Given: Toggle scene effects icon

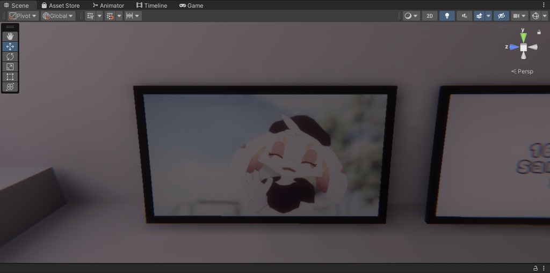Looking at the screenshot, I should point(479,16).
